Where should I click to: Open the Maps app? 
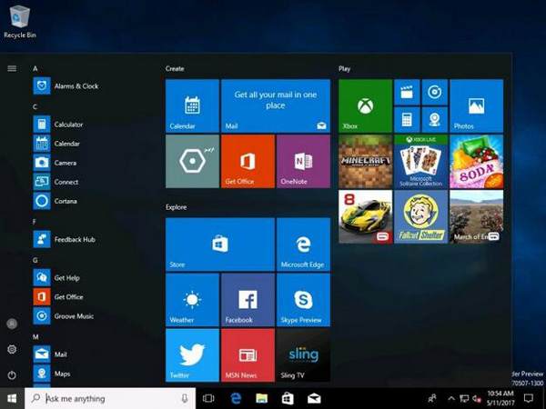(x=52, y=374)
